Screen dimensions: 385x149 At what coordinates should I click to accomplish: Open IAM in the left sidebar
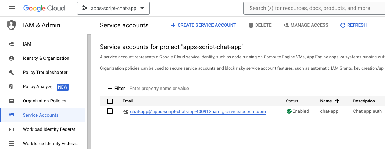[27, 44]
